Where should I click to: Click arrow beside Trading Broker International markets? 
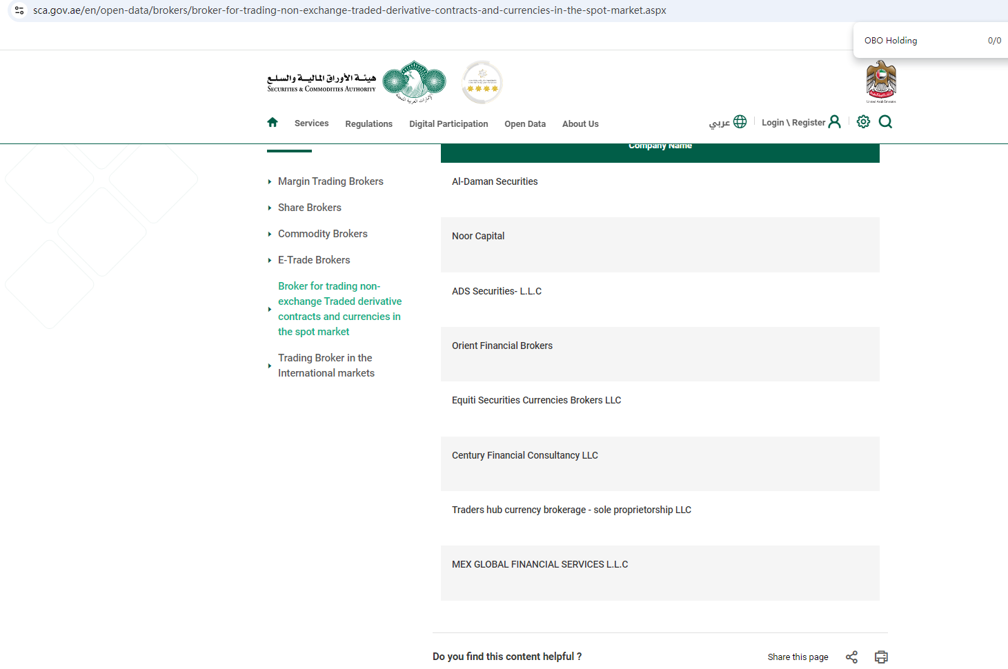[x=269, y=366]
